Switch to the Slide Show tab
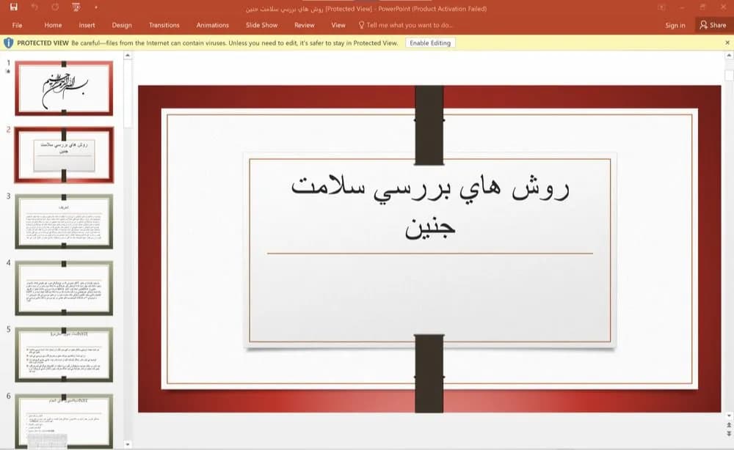This screenshot has width=734, height=450. click(262, 25)
